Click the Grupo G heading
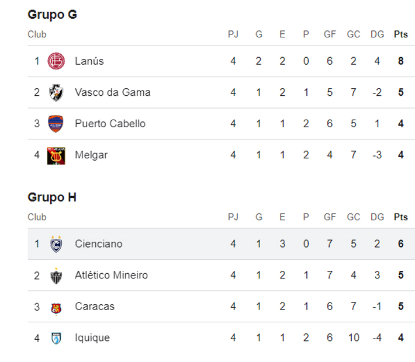This screenshot has height=362, width=415. (x=52, y=15)
